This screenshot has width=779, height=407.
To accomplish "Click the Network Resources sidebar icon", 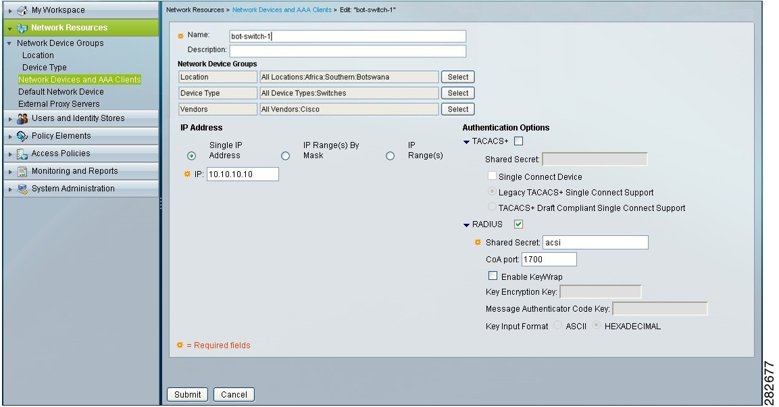I will (x=22, y=27).
